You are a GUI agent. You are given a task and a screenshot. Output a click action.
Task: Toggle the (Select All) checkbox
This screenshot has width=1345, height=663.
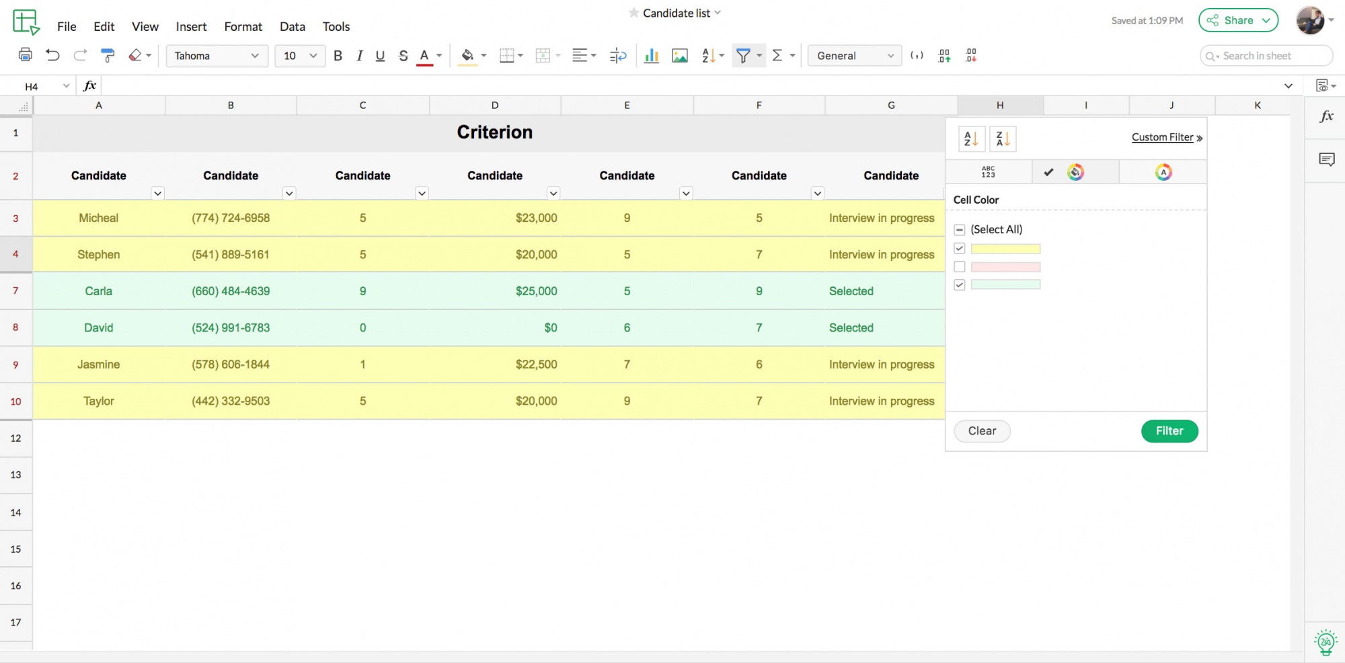(960, 230)
